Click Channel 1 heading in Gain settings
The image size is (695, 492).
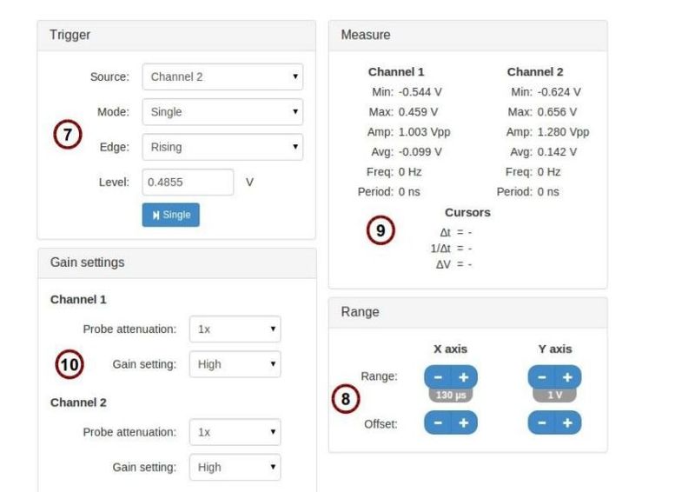point(78,299)
